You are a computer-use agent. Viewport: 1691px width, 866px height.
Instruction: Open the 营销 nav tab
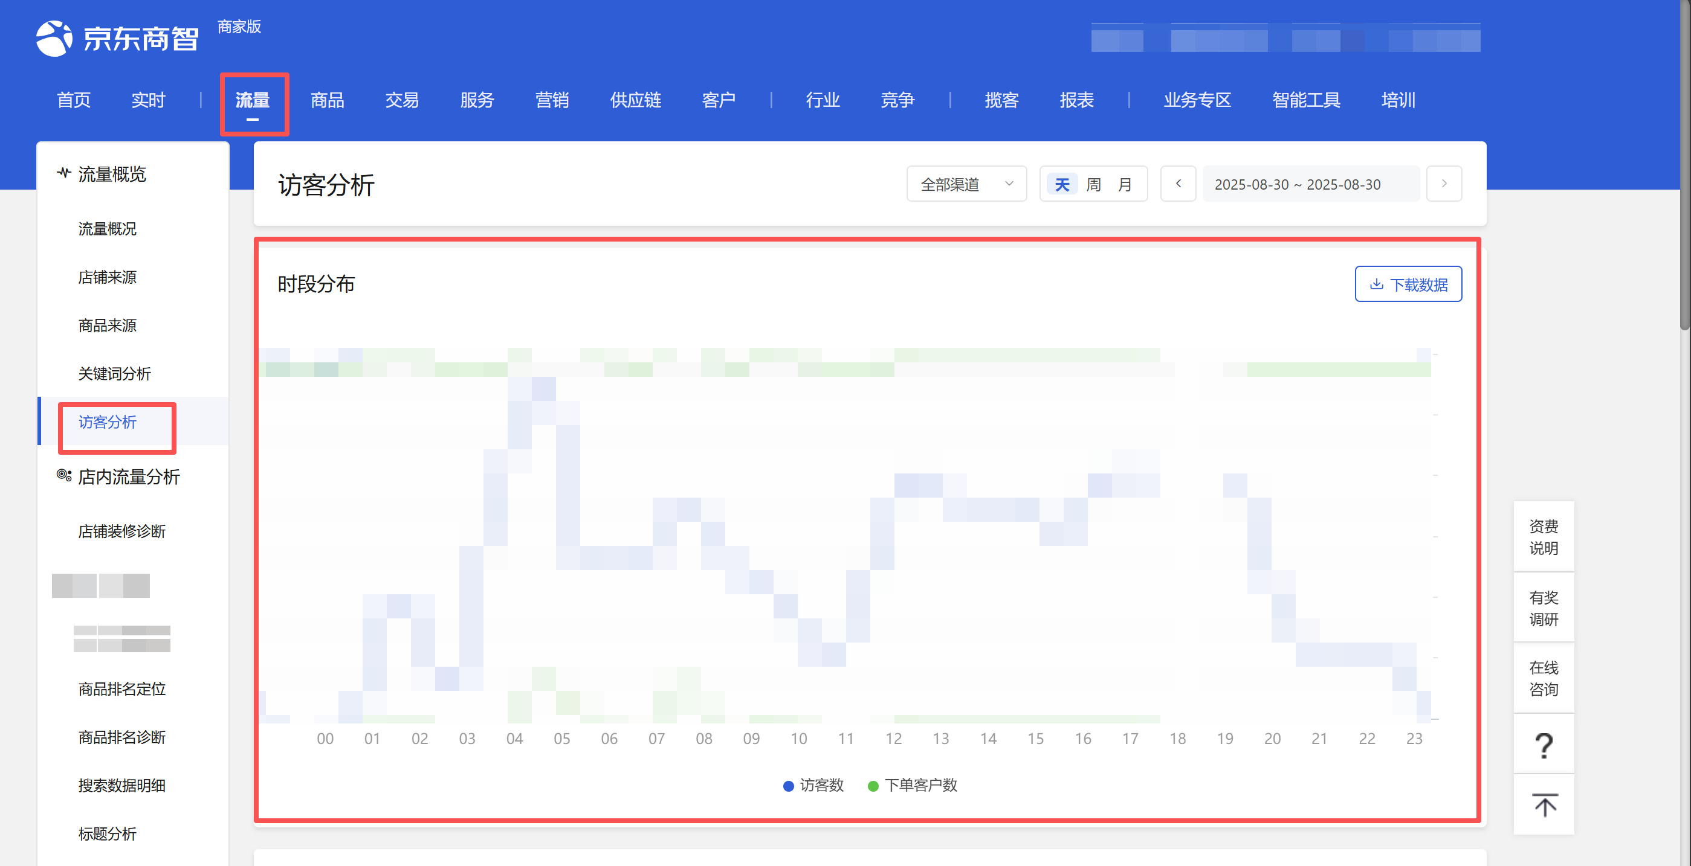tap(552, 100)
